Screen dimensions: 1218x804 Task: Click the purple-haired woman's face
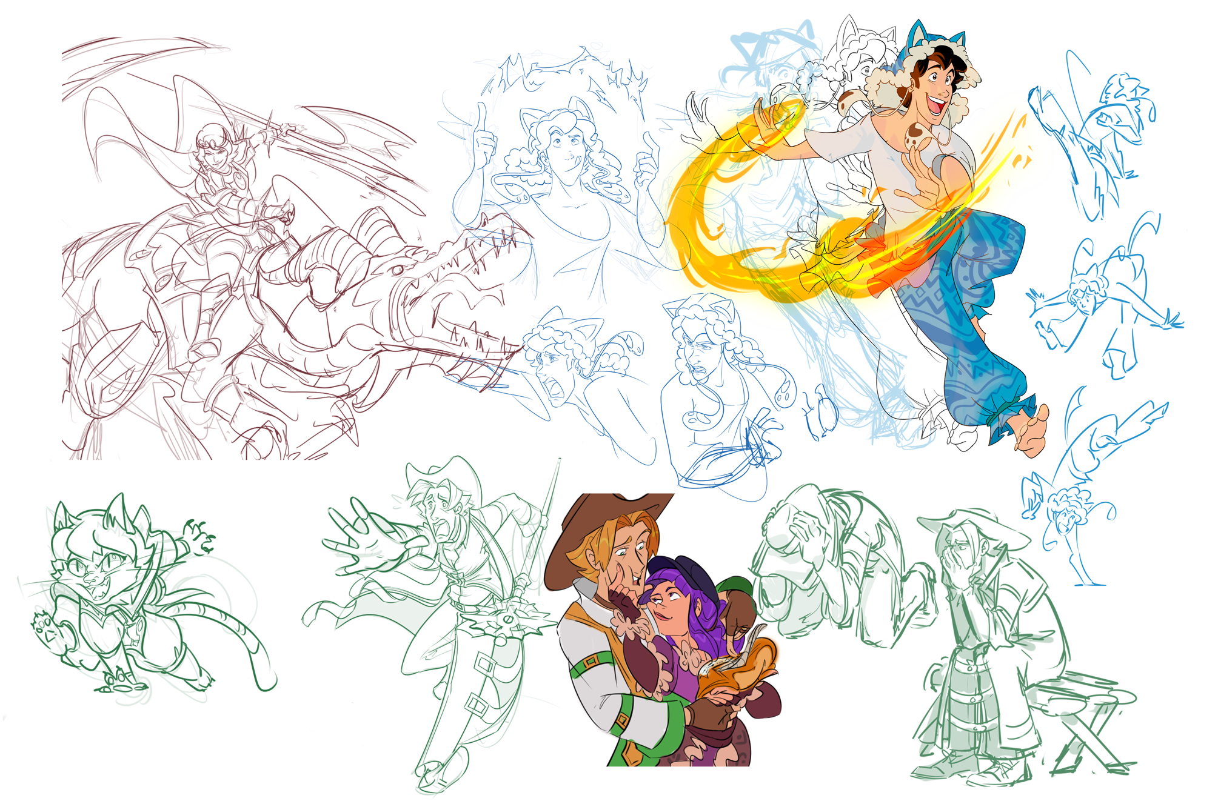670,606
